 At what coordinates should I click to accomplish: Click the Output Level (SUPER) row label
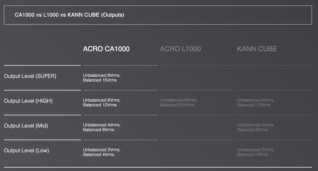[30, 76]
